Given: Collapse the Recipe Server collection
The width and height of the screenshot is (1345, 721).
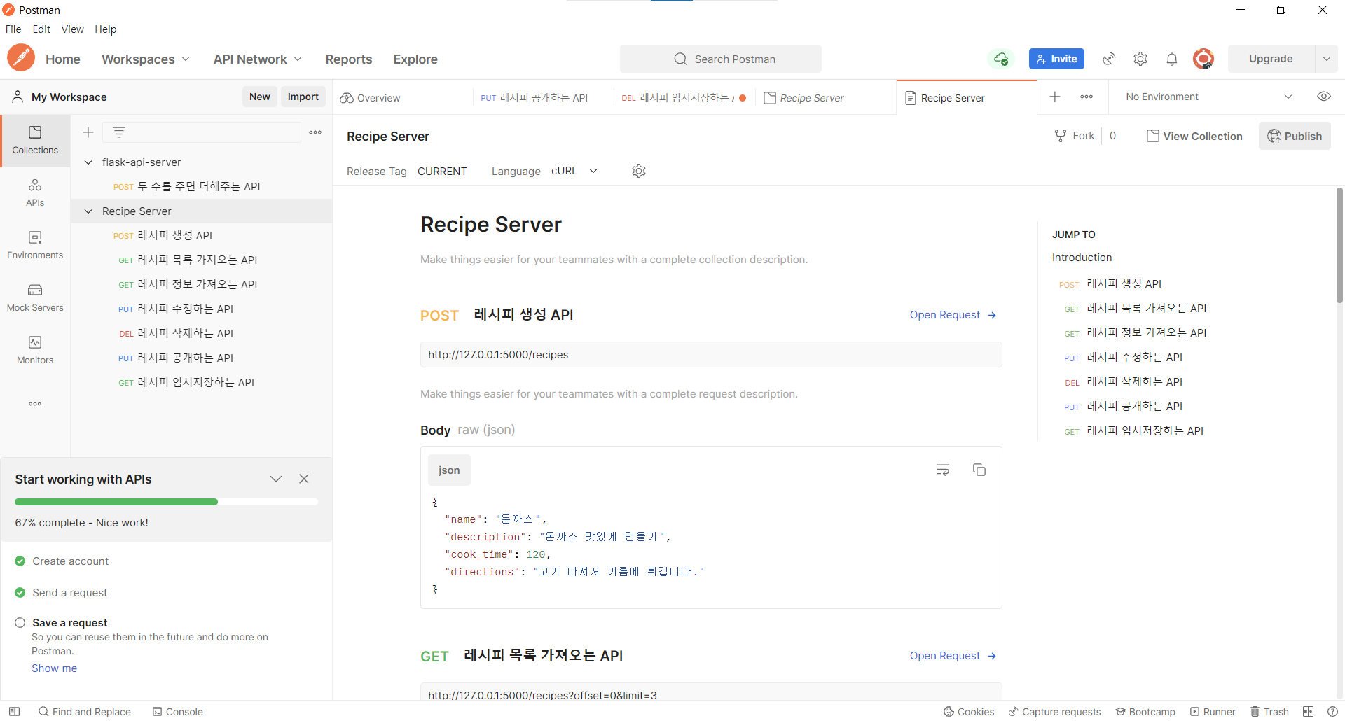Looking at the screenshot, I should 88,211.
